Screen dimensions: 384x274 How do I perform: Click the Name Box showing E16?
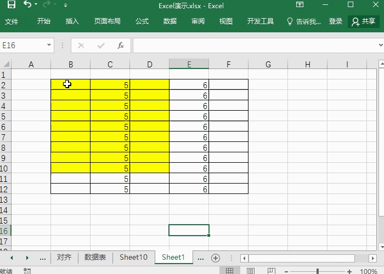22,45
